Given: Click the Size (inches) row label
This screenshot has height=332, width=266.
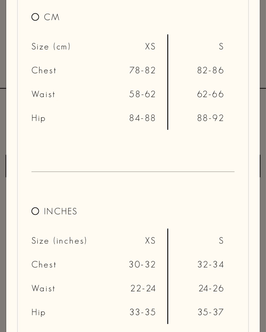Looking at the screenshot, I should [59, 241].
